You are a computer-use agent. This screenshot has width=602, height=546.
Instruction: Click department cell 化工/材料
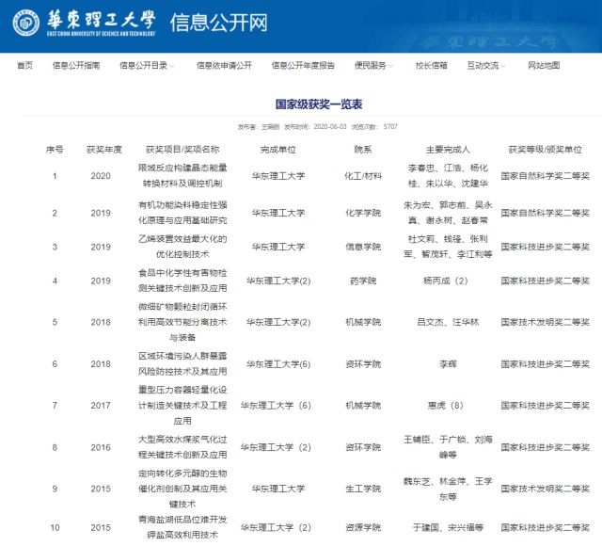[x=363, y=176]
